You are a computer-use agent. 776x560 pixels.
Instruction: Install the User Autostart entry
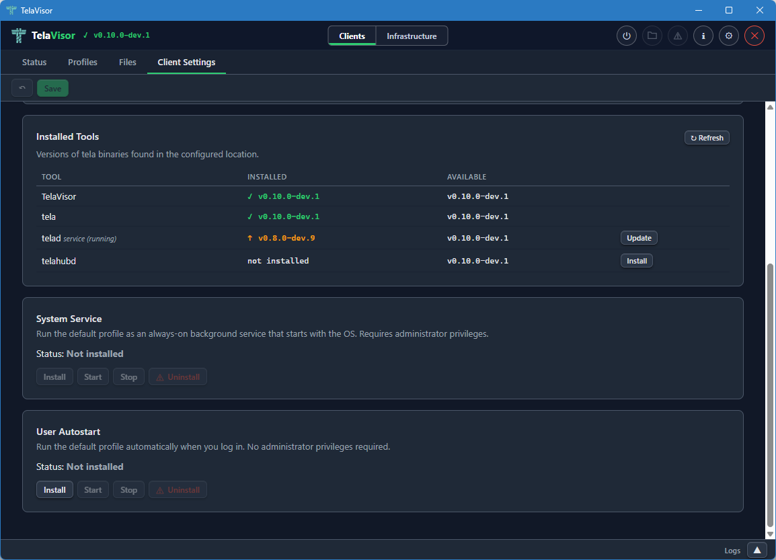click(54, 489)
